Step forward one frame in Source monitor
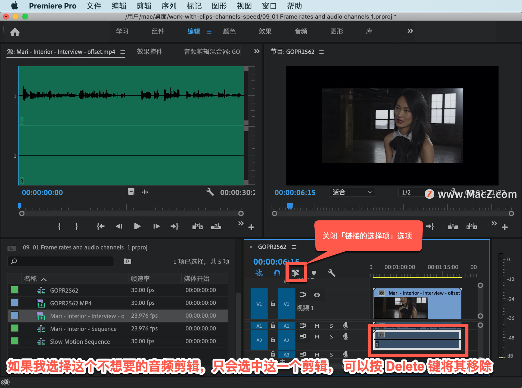This screenshot has height=388, width=522. (156, 226)
